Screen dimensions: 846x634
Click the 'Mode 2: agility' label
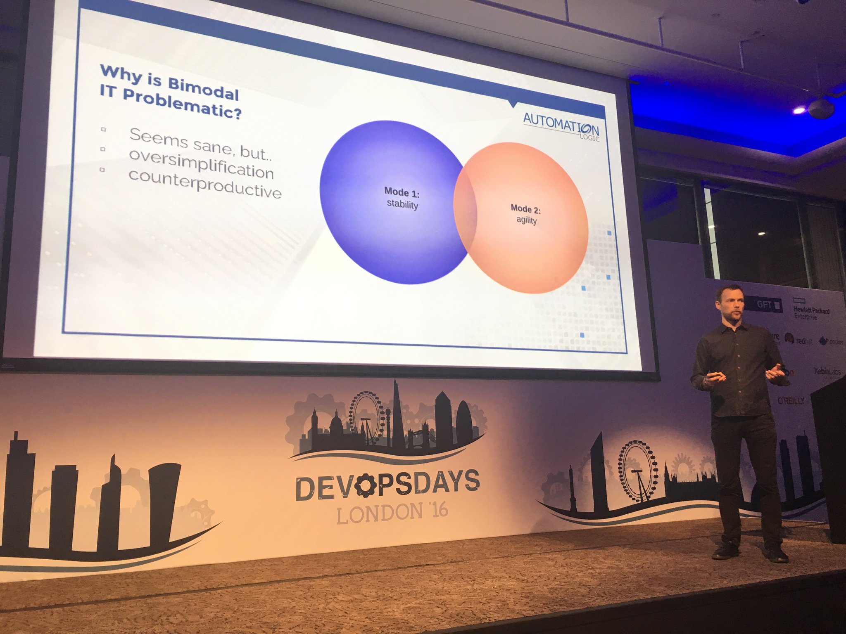tap(525, 214)
